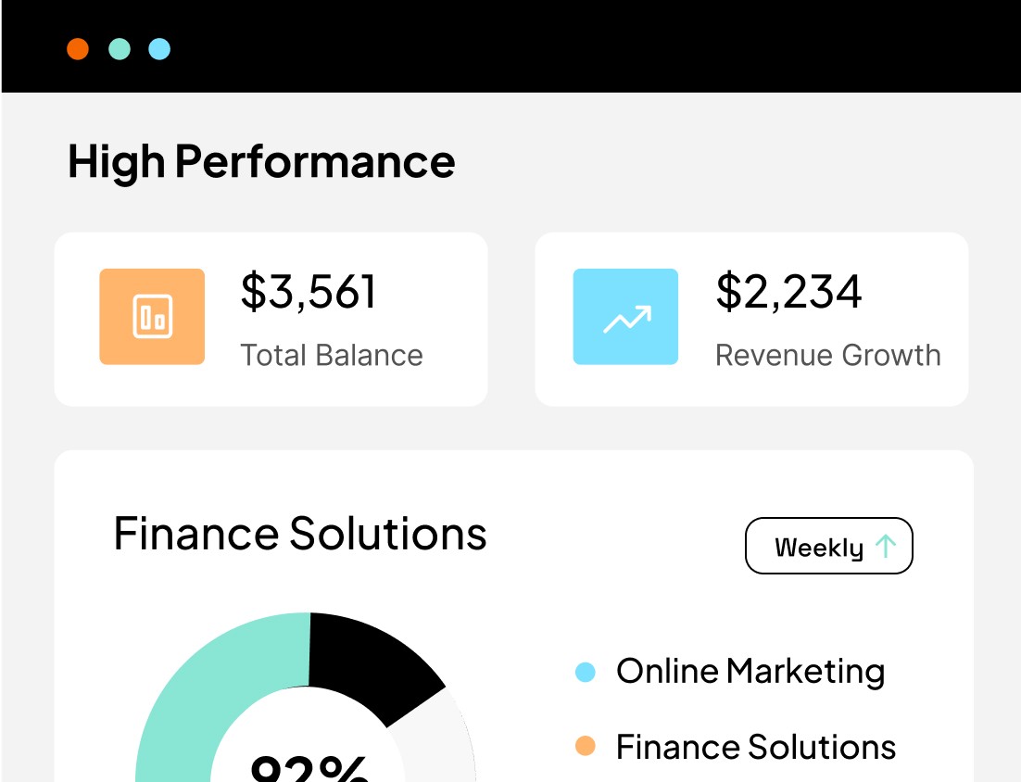The height and width of the screenshot is (782, 1021).
Task: Click the orange bar chart icon
Action: pos(152,317)
